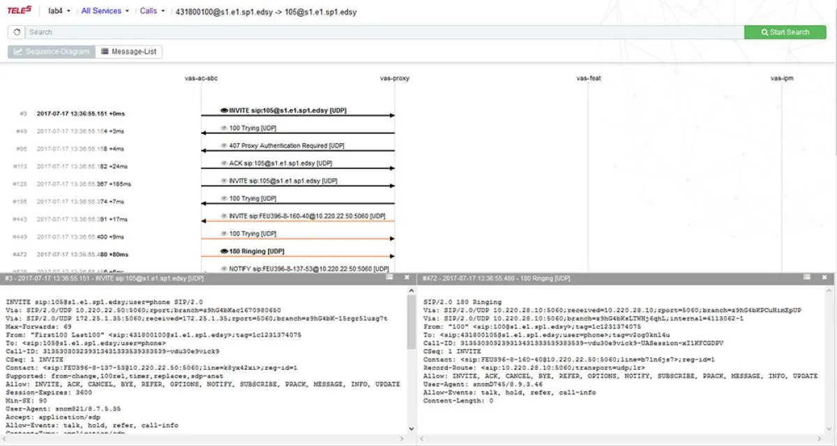Click the layout icon on the 180 Ringing panel header
This screenshot has width=837, height=446.
click(x=808, y=278)
